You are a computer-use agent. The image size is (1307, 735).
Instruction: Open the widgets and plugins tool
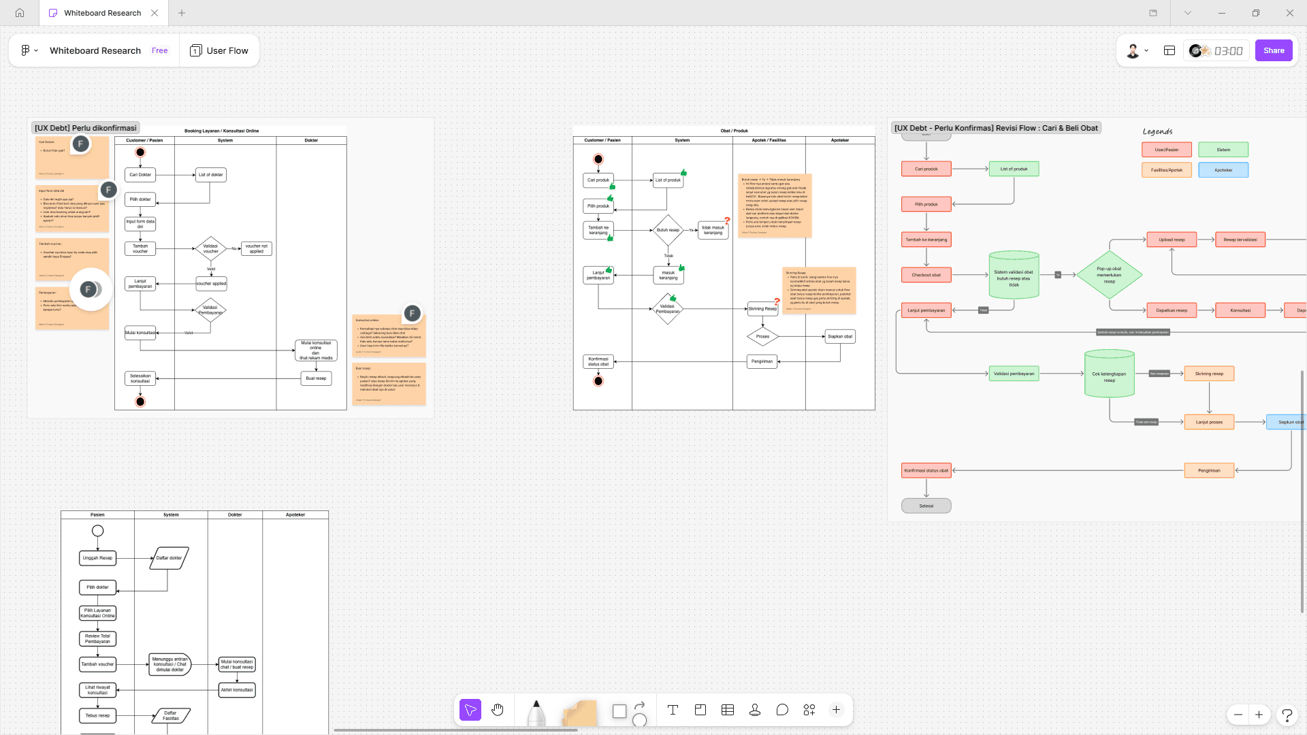point(809,710)
